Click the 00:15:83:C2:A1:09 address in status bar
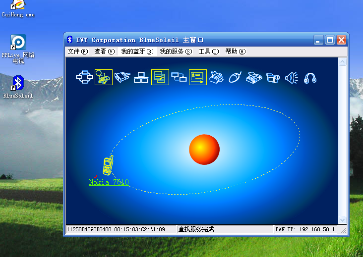The image size is (363, 257). tap(140, 229)
